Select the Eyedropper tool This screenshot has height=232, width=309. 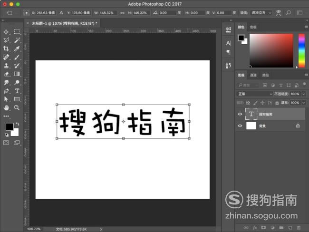click(x=17, y=48)
